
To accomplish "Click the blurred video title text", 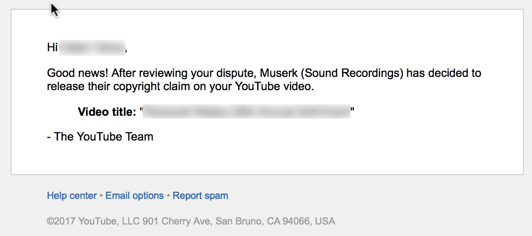I will tap(247, 112).
